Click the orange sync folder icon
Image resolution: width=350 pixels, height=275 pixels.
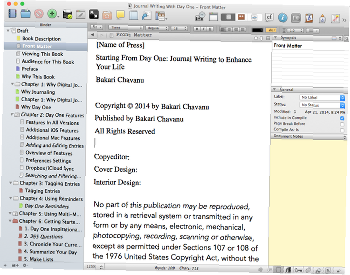coord(107,15)
